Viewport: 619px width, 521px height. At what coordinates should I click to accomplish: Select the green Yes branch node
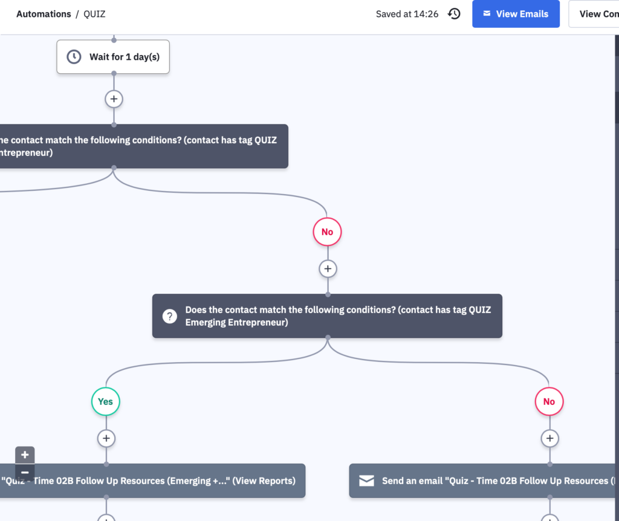coord(105,401)
